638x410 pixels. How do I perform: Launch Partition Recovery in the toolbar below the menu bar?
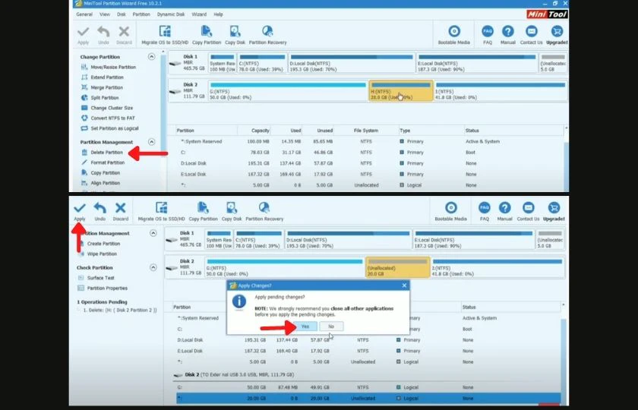click(267, 35)
